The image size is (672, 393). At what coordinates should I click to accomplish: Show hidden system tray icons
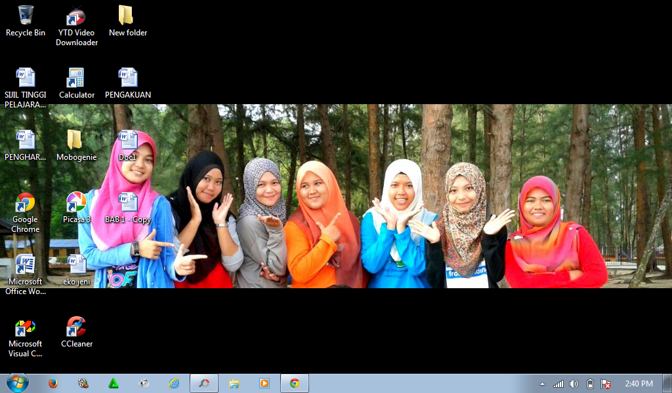pyautogui.click(x=542, y=384)
